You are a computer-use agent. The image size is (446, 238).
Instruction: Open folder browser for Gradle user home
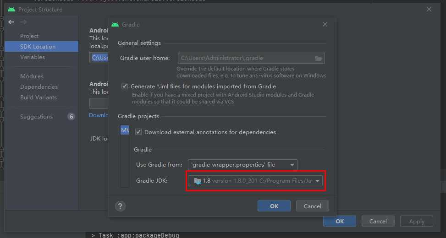tap(319, 58)
